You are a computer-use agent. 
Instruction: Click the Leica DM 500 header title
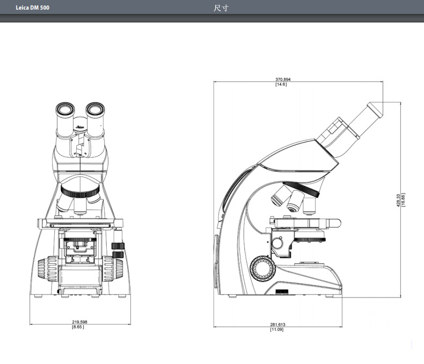(33, 8)
